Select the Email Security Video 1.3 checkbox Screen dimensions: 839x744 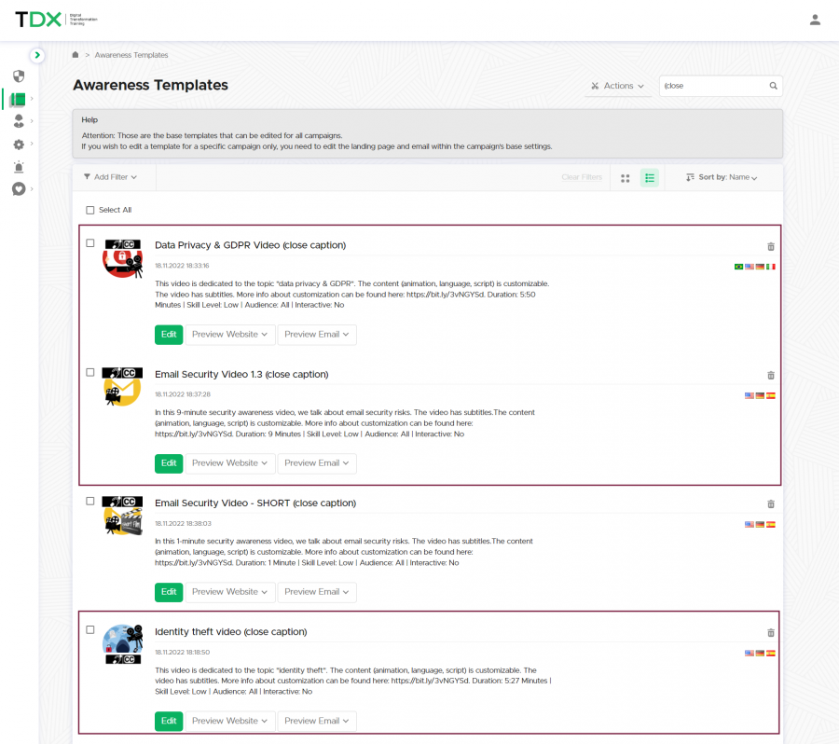(90, 372)
